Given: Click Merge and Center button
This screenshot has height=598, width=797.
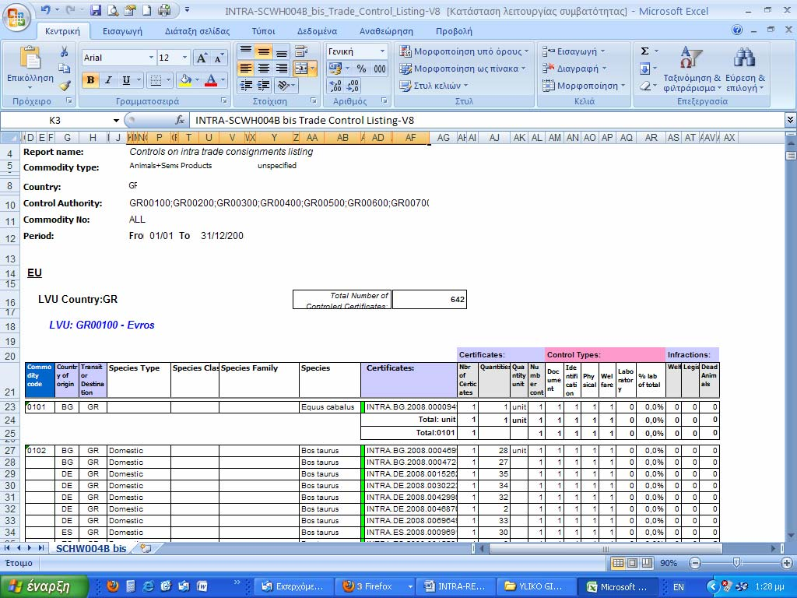Looking at the screenshot, I should (x=301, y=69).
